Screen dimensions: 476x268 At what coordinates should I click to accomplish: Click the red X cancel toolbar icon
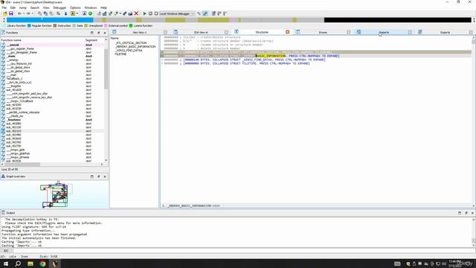click(x=136, y=13)
